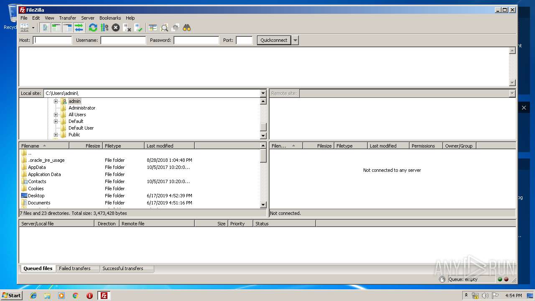Click the Username input field
Viewport: 535px width, 301px height.
pyautogui.click(x=123, y=40)
